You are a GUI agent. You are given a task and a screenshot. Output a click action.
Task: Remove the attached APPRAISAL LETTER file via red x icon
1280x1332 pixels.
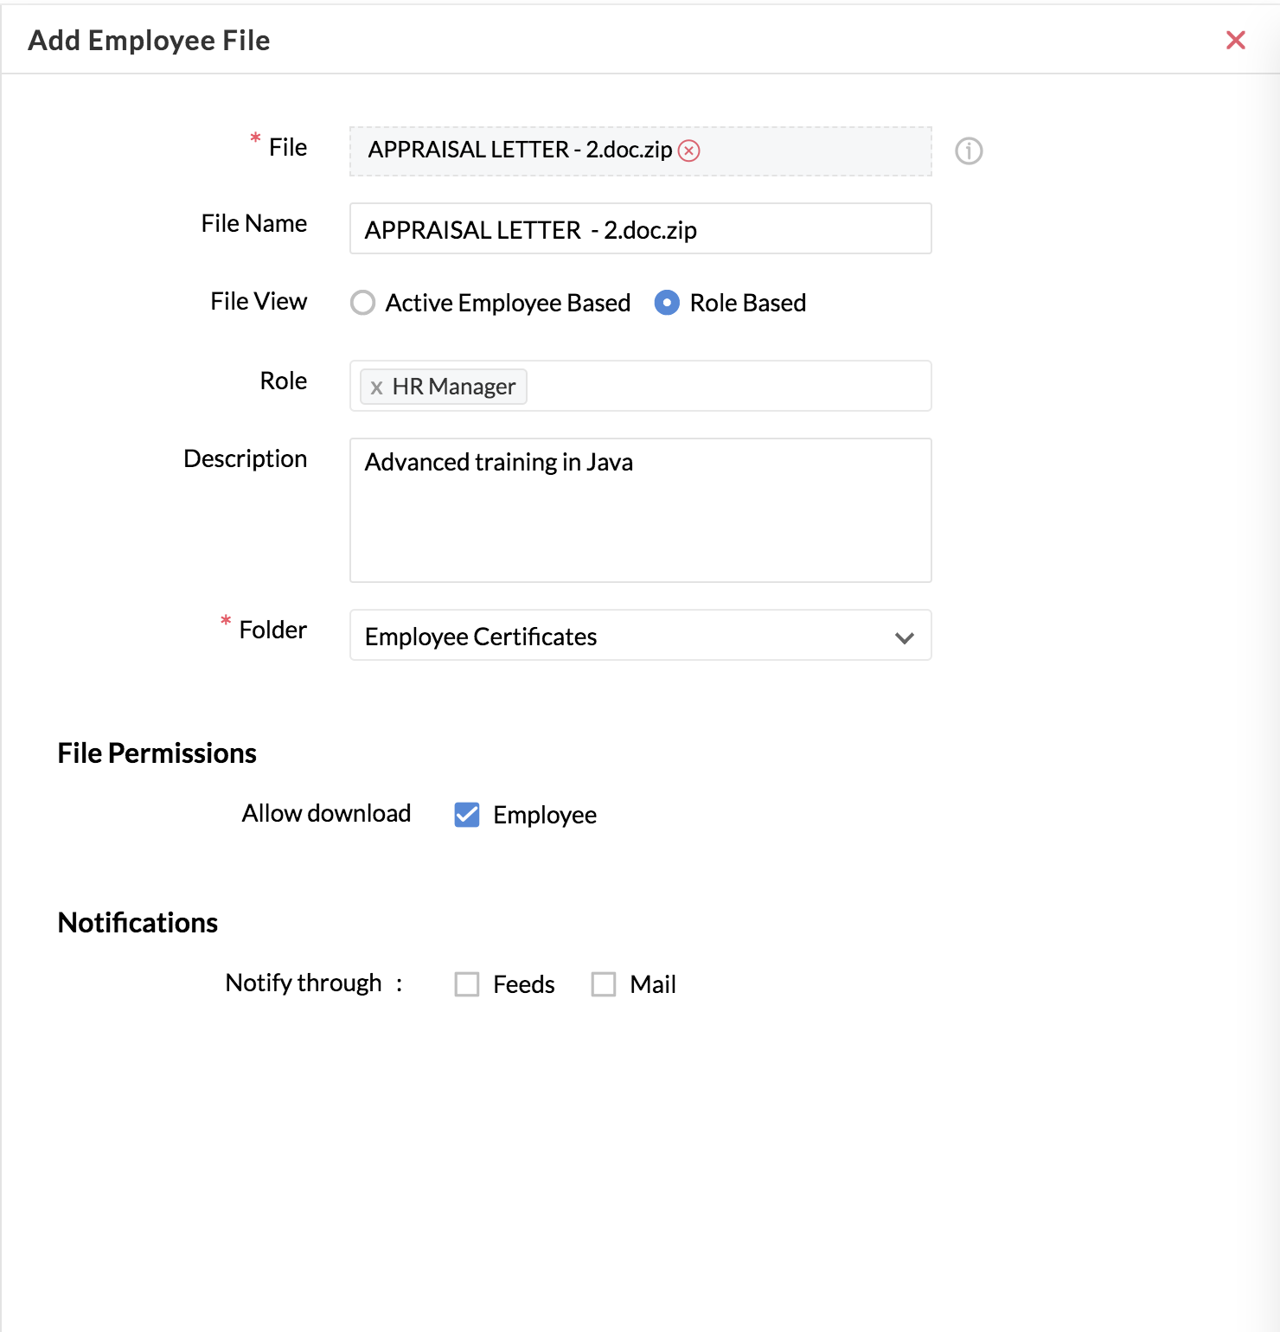click(x=689, y=150)
